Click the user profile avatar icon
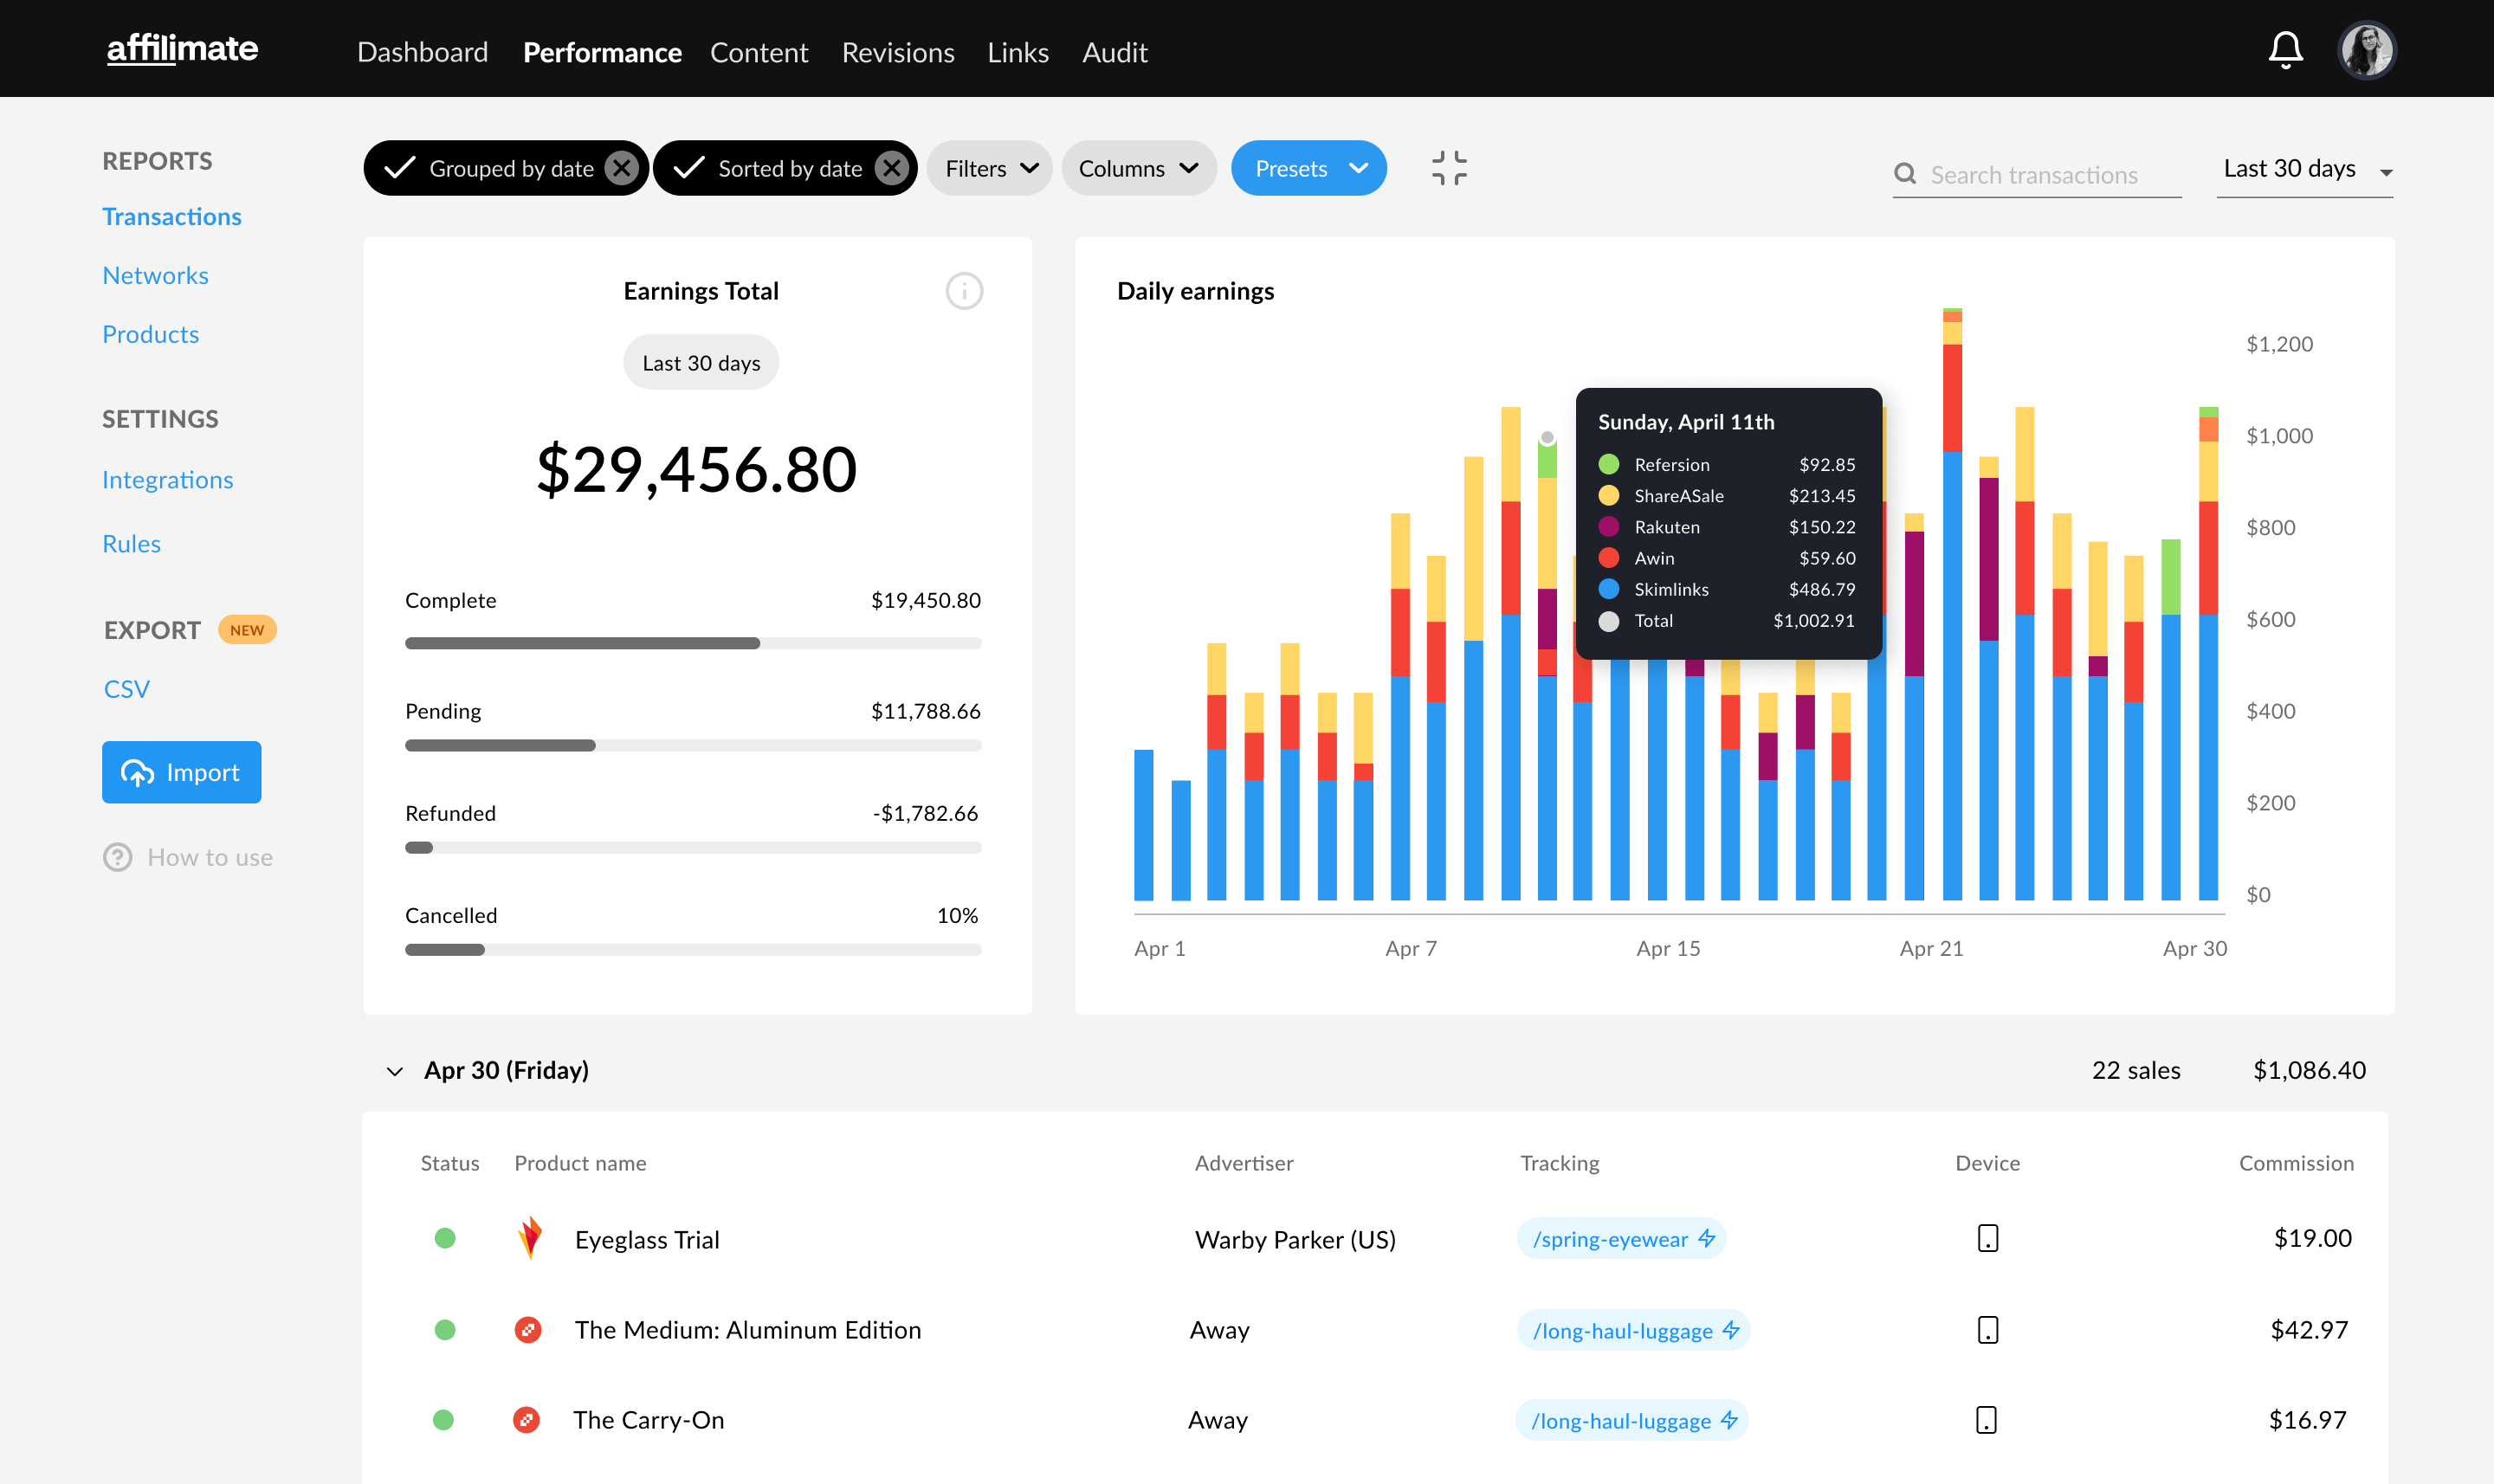The height and width of the screenshot is (1484, 2494). 2367,48
